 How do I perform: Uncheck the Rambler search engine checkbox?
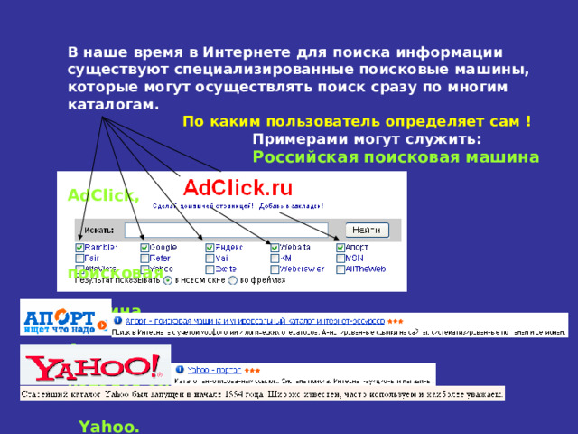click(79, 247)
